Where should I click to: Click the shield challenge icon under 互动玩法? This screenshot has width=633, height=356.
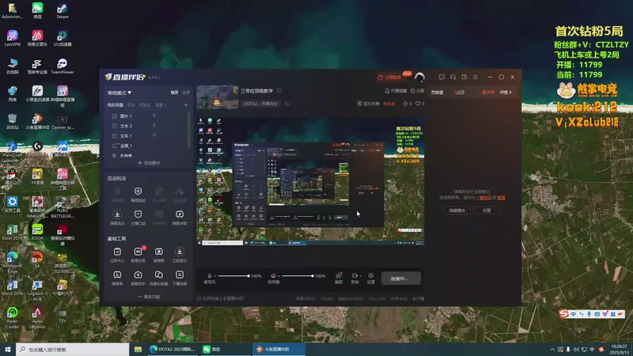[x=138, y=194]
